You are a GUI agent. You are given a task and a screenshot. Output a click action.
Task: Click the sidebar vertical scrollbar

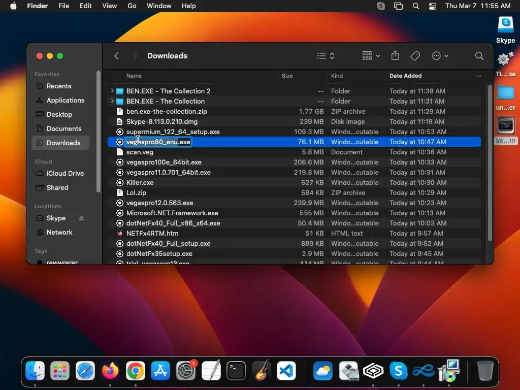pos(98,132)
